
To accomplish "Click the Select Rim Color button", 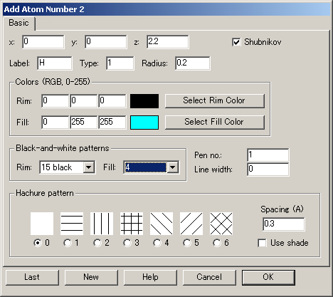I will pos(215,100).
